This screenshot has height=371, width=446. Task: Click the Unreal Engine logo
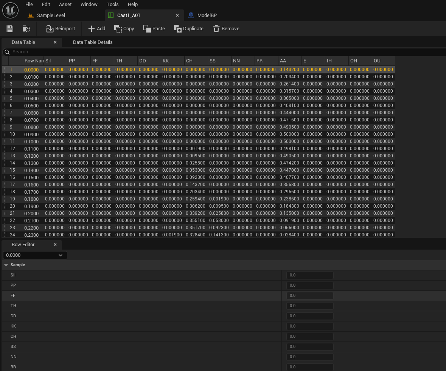(10, 10)
